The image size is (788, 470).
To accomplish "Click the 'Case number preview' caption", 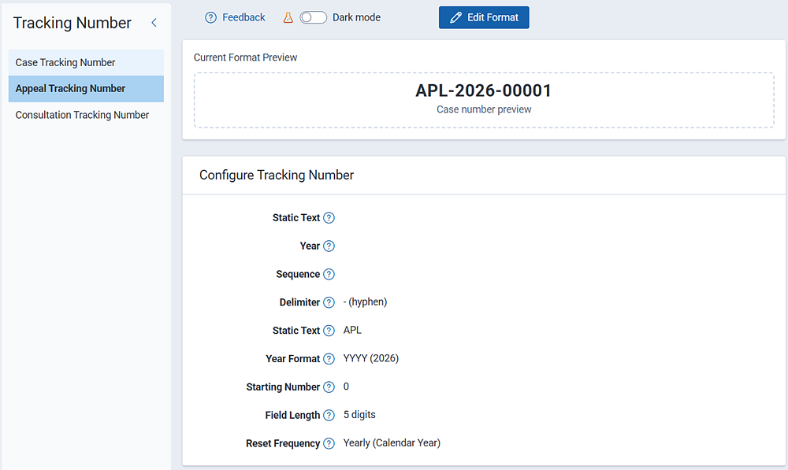I will point(484,109).
